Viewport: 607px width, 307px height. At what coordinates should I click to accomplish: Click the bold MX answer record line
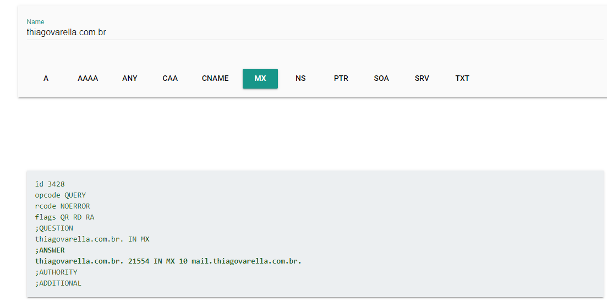click(168, 261)
